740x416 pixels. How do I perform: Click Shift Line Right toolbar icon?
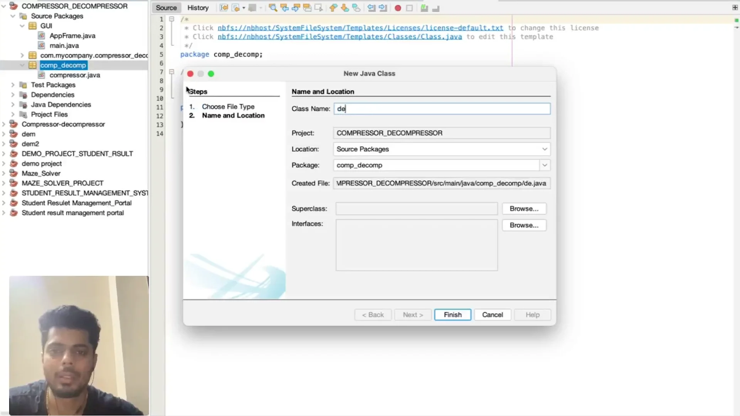click(x=383, y=8)
